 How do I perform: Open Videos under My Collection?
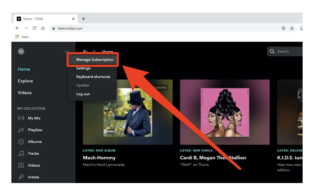(x=34, y=165)
